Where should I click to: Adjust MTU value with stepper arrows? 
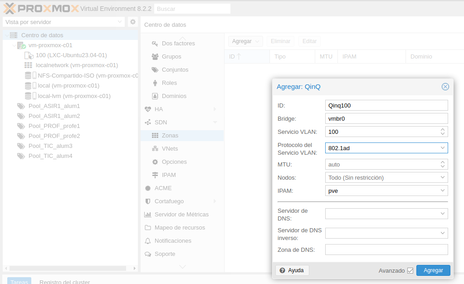(442, 164)
